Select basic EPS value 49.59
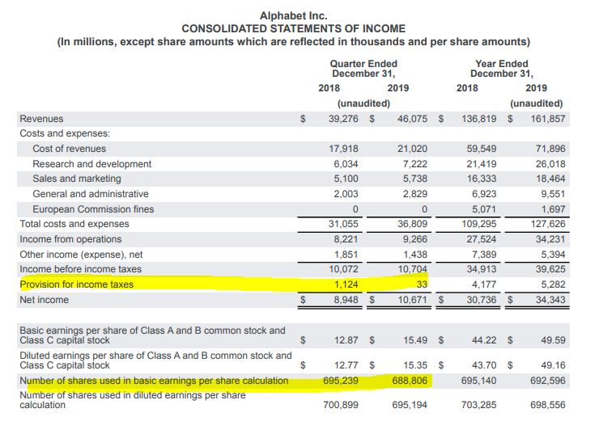Screen dimensions: 599x438 (x=553, y=340)
